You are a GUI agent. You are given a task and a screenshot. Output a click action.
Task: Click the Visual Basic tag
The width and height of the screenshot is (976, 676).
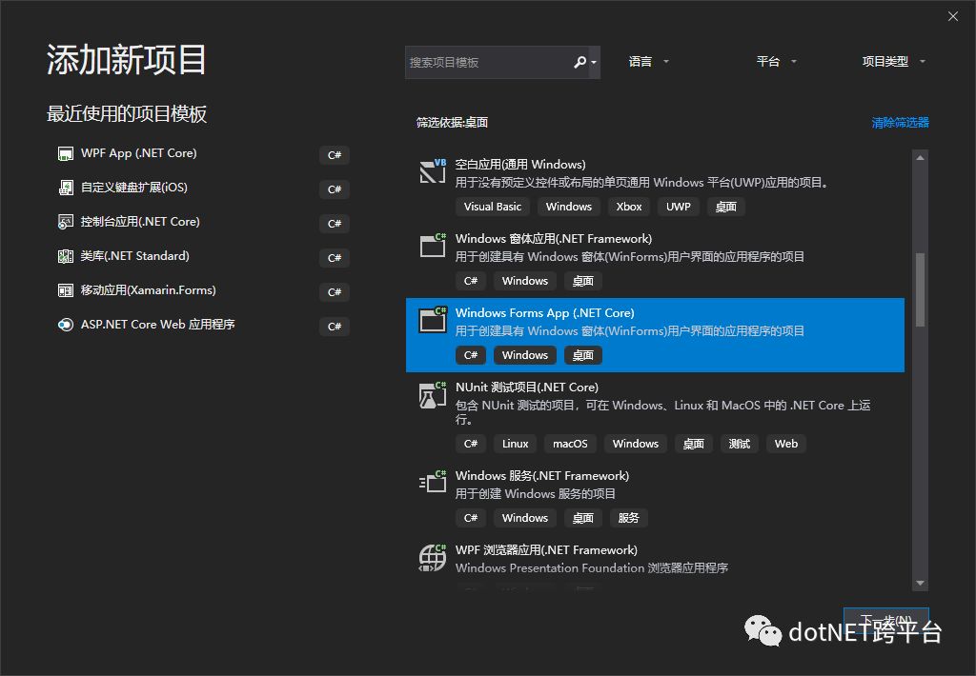[x=493, y=207]
